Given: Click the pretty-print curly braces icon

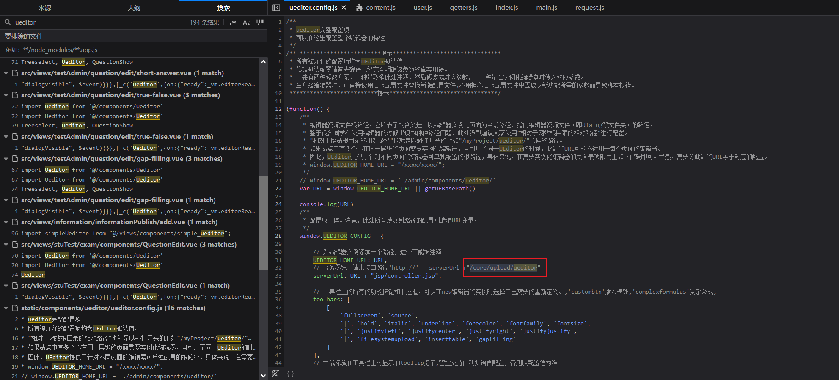Looking at the screenshot, I should point(290,374).
